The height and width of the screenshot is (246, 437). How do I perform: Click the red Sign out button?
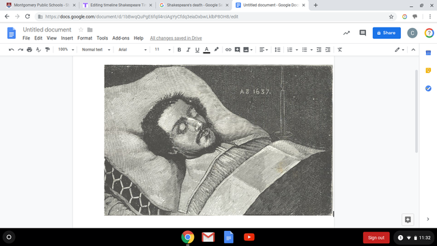[376, 238]
